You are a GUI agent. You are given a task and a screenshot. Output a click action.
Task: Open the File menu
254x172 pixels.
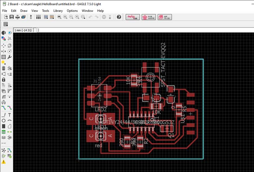click(x=5, y=11)
